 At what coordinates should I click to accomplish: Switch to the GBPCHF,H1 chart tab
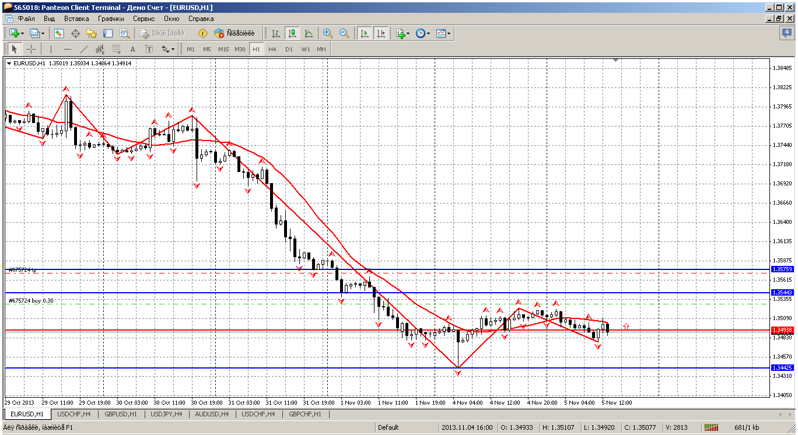tap(305, 414)
